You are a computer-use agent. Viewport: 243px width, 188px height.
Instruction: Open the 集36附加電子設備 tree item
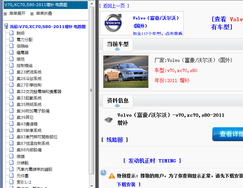33,111
